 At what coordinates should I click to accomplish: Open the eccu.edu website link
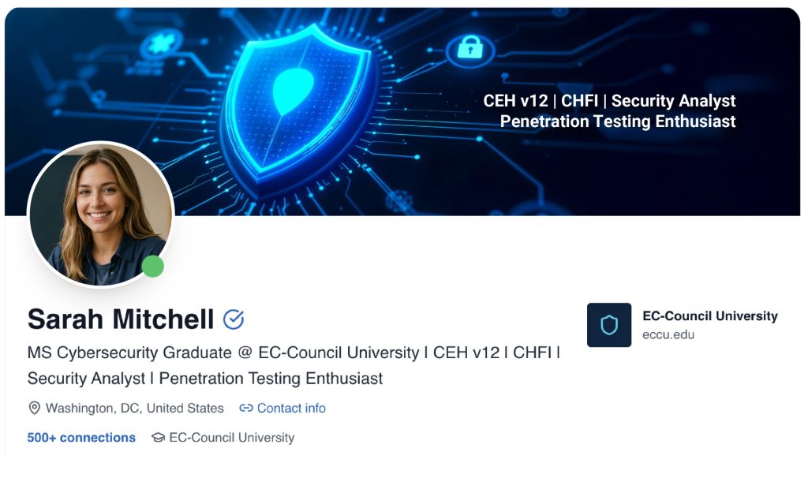[668, 334]
